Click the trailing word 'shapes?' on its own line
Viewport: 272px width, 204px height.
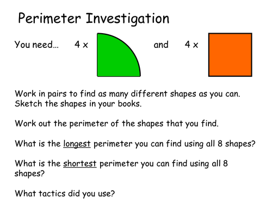29,174
